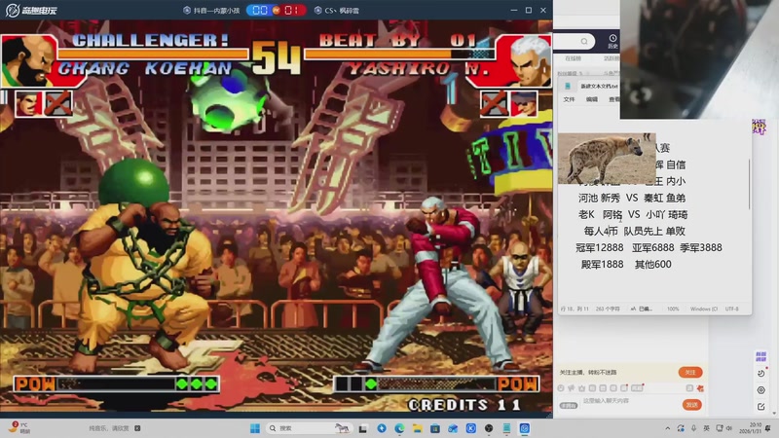The image size is (779, 438).
Task: Click the taskbar search box
Action: click(309, 428)
